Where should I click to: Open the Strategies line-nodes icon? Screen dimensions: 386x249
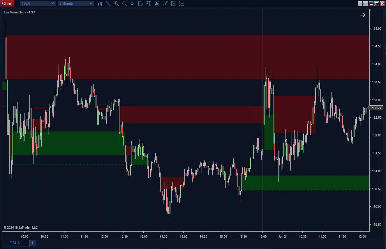165,3
